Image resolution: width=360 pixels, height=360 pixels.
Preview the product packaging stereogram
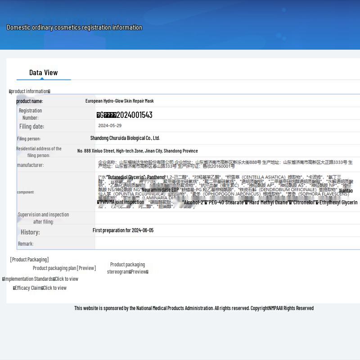click(128, 268)
